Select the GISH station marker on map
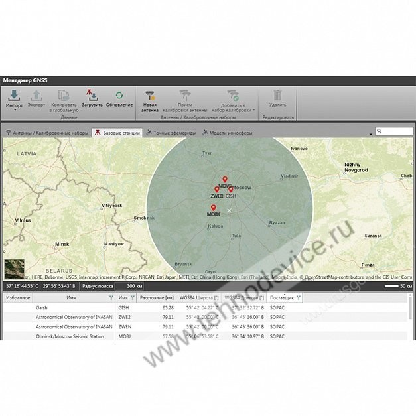 pyautogui.click(x=231, y=190)
